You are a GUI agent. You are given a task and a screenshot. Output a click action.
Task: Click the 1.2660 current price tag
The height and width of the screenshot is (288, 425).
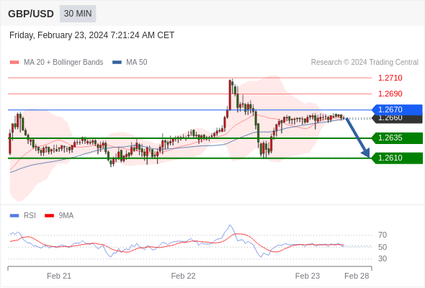tap(397, 119)
